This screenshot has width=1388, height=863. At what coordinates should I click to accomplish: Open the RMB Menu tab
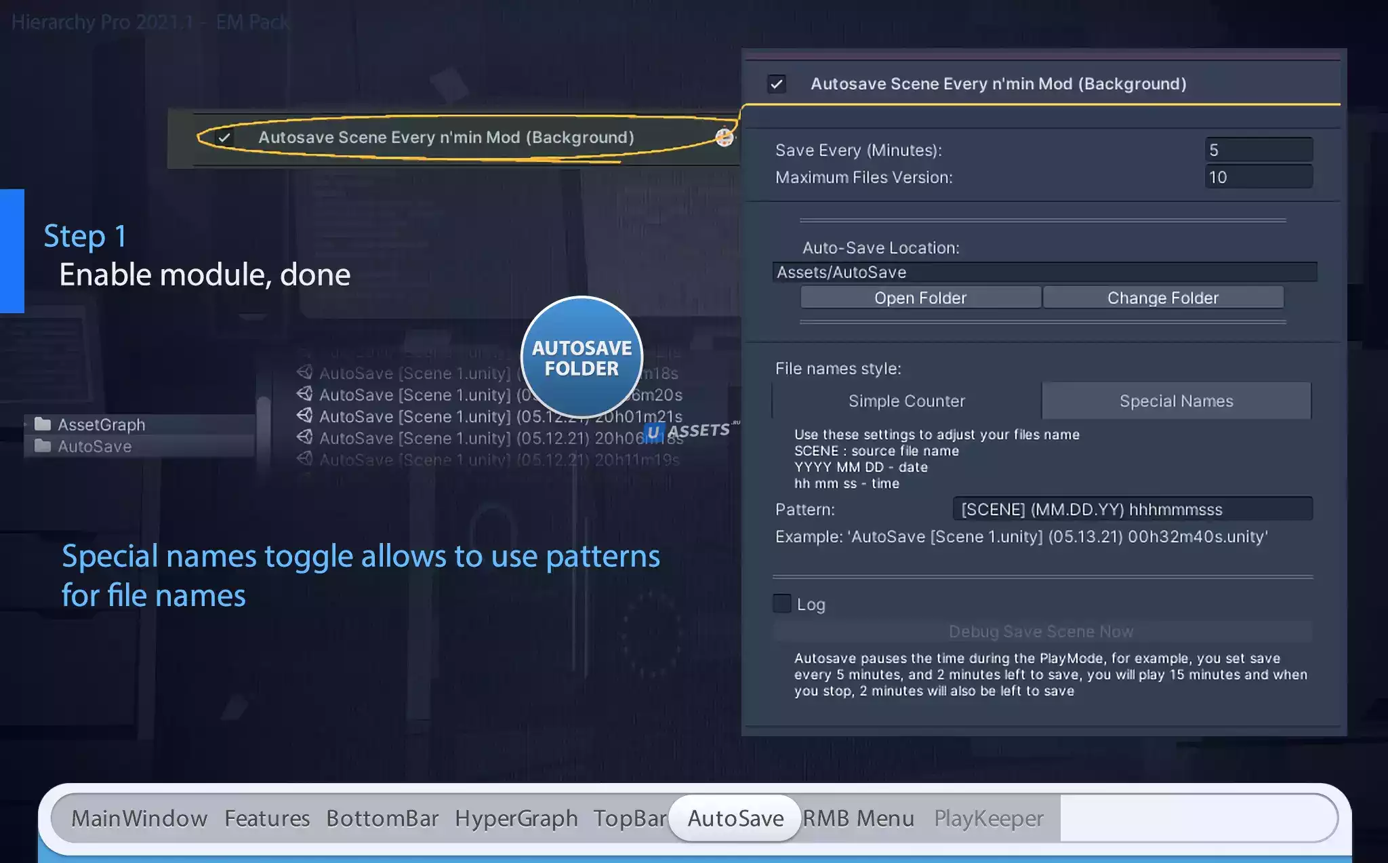858,818
